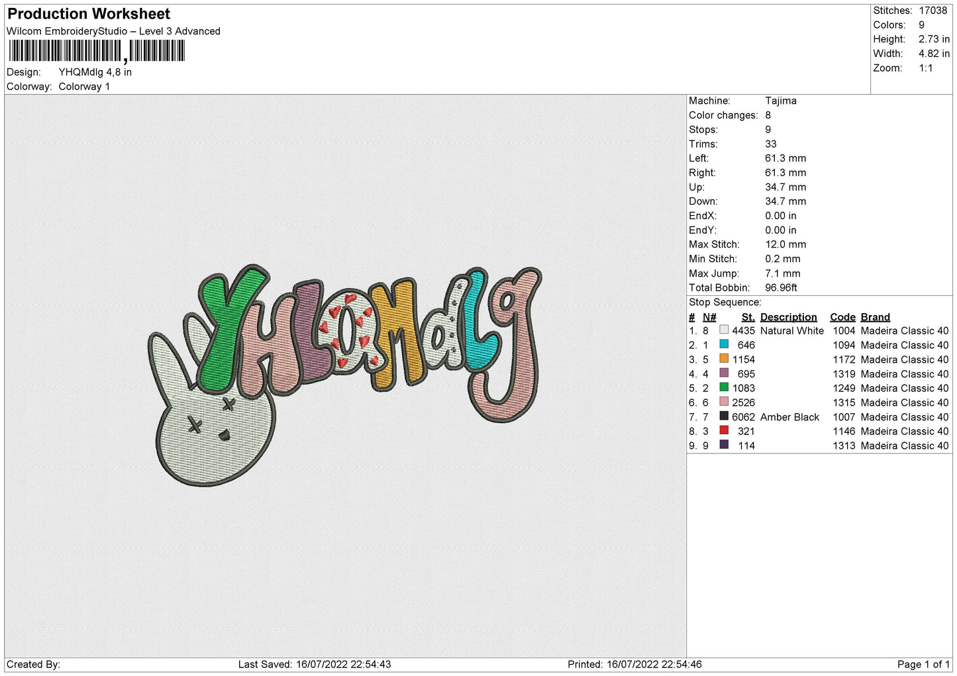Click the 'Description' column header
Image resolution: width=957 pixels, height=676 pixels.
tap(788, 317)
